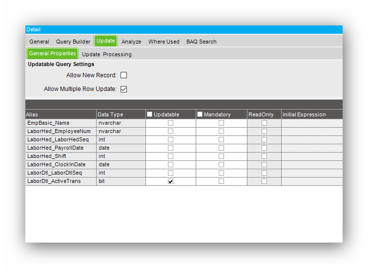
Task: Select the LaborHed_PayrollDate alias cell
Action: pyautogui.click(x=61, y=148)
